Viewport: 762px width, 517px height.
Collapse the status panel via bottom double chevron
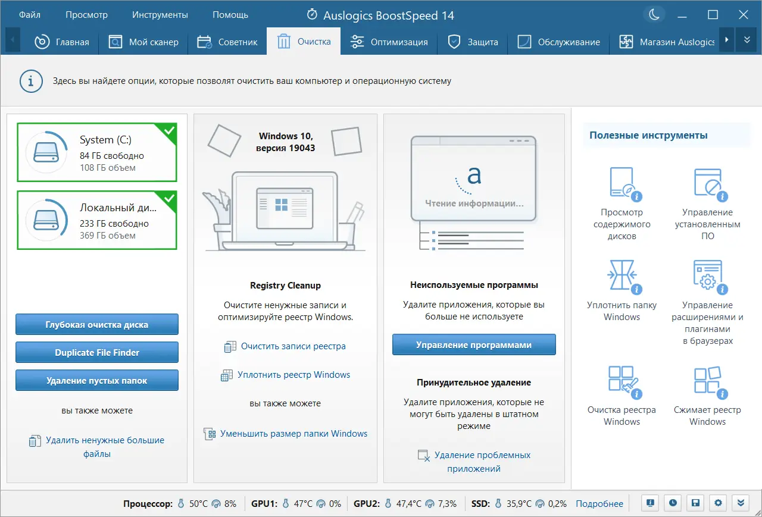[740, 503]
